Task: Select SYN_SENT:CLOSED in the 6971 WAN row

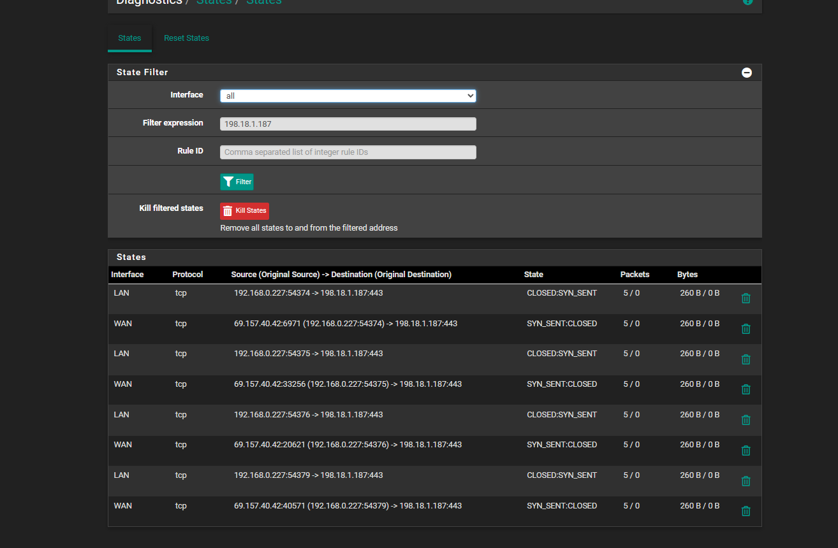Action: [x=562, y=324]
